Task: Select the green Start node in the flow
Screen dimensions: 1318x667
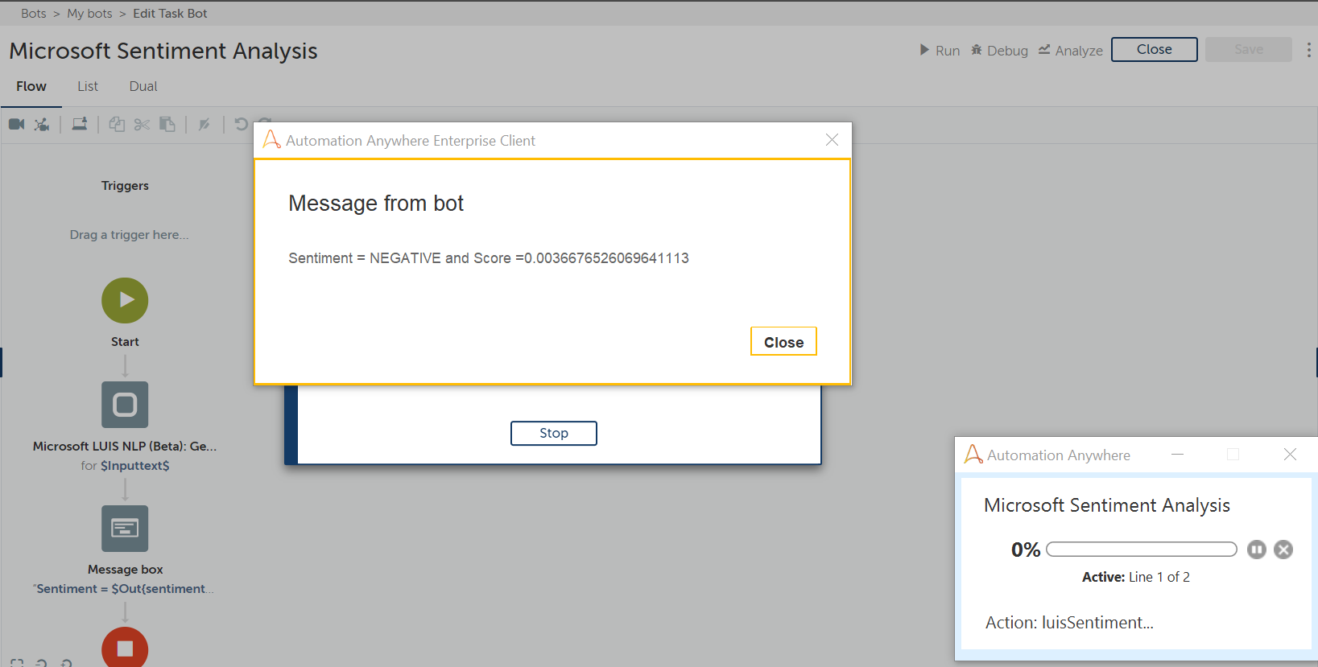Action: click(125, 300)
